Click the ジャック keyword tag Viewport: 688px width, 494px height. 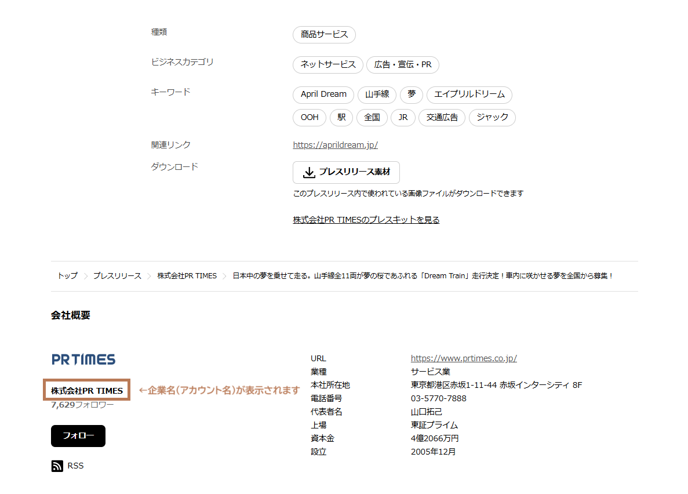[x=492, y=118]
